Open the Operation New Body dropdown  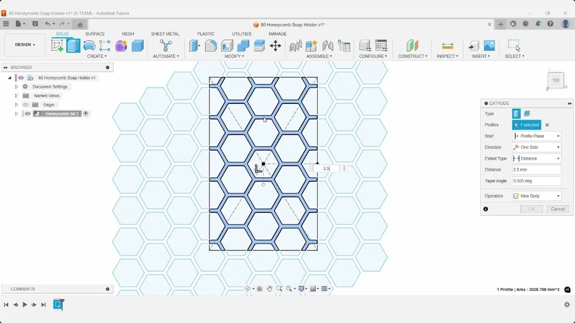536,196
